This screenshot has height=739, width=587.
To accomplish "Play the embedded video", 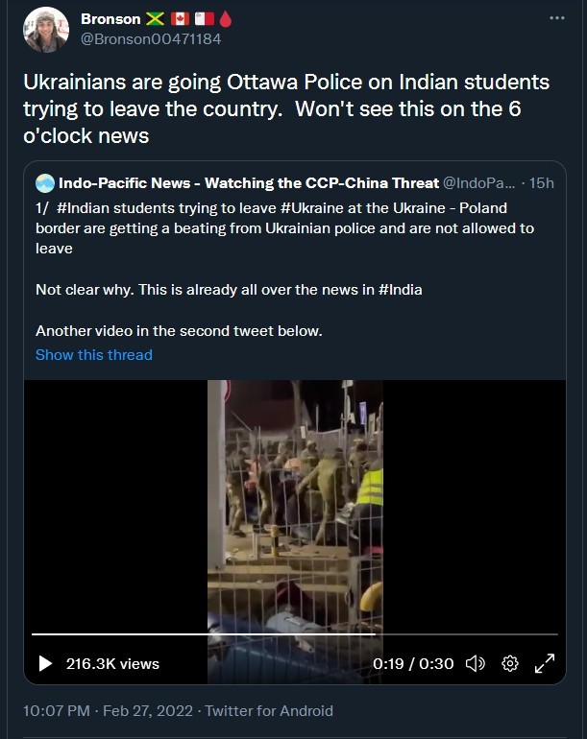I will [44, 663].
